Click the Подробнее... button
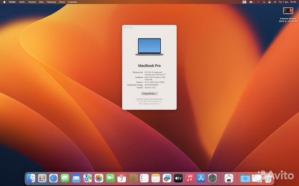The image size is (299, 186). point(149,93)
